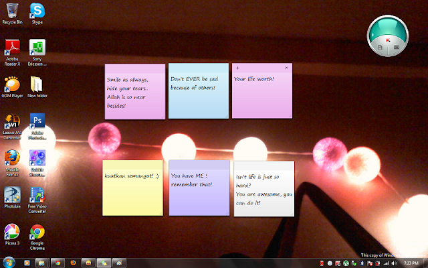Click the Bluetooth tray icon
This screenshot has width=428, height=268.
[x=362, y=263]
